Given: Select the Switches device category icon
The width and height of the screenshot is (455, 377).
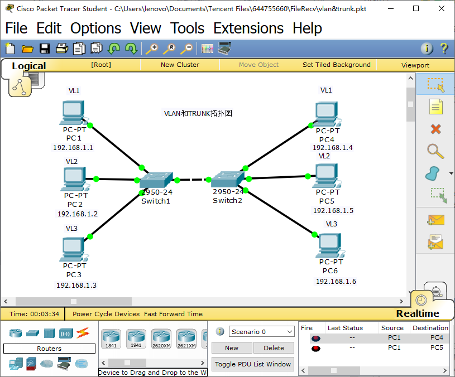Looking at the screenshot, I should pyautogui.click(x=32, y=333).
